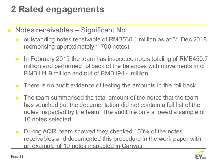217x163 pixels.
Task: Click the 'RMB194.4 million' amount text
Action: 124,73
